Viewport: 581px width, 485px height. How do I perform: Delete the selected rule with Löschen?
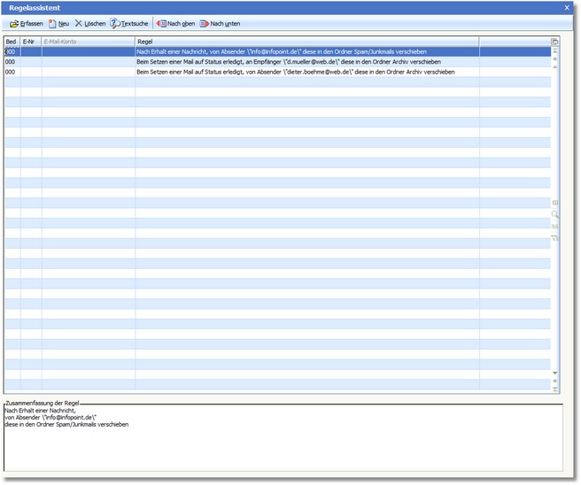pos(89,24)
